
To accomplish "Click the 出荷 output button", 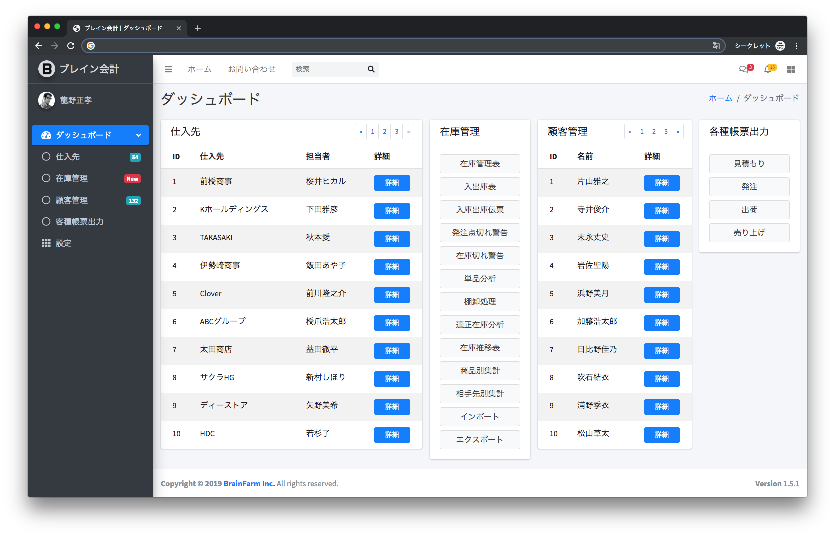I will (x=749, y=210).
